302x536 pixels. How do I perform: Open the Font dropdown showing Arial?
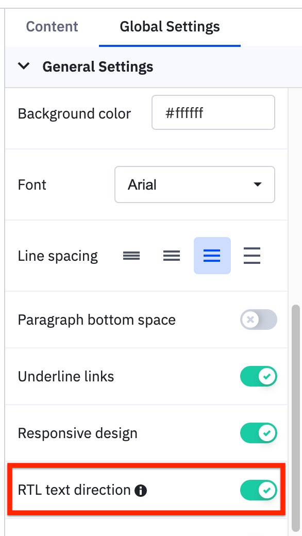(x=195, y=185)
